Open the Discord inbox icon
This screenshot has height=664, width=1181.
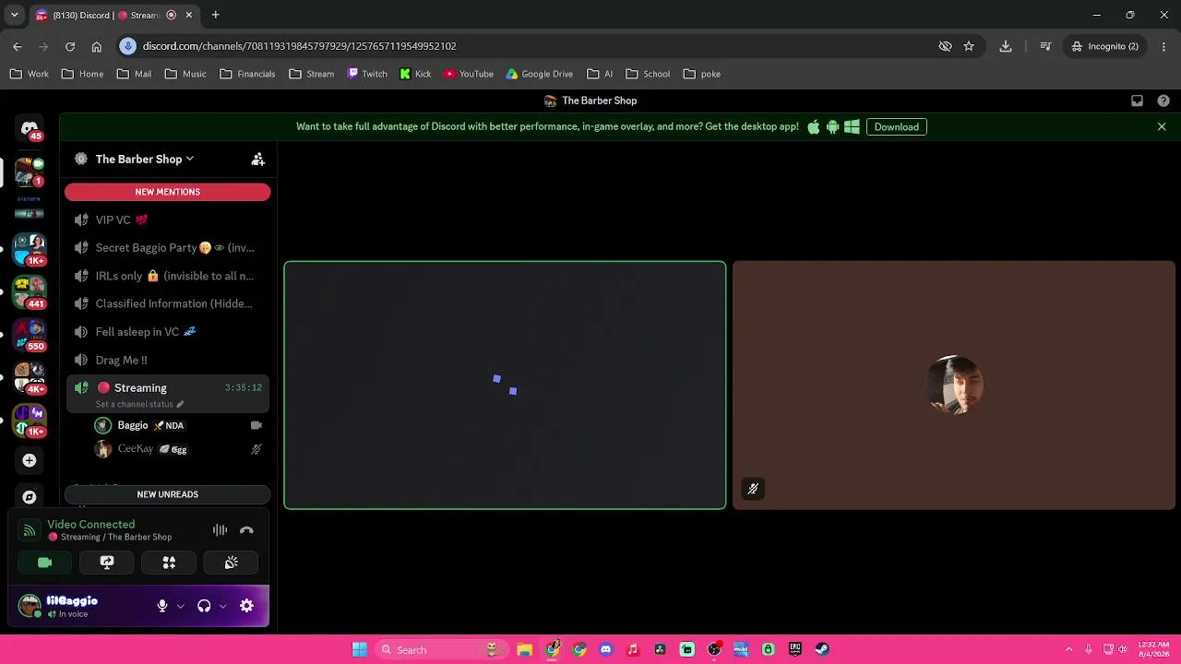coord(1137,101)
